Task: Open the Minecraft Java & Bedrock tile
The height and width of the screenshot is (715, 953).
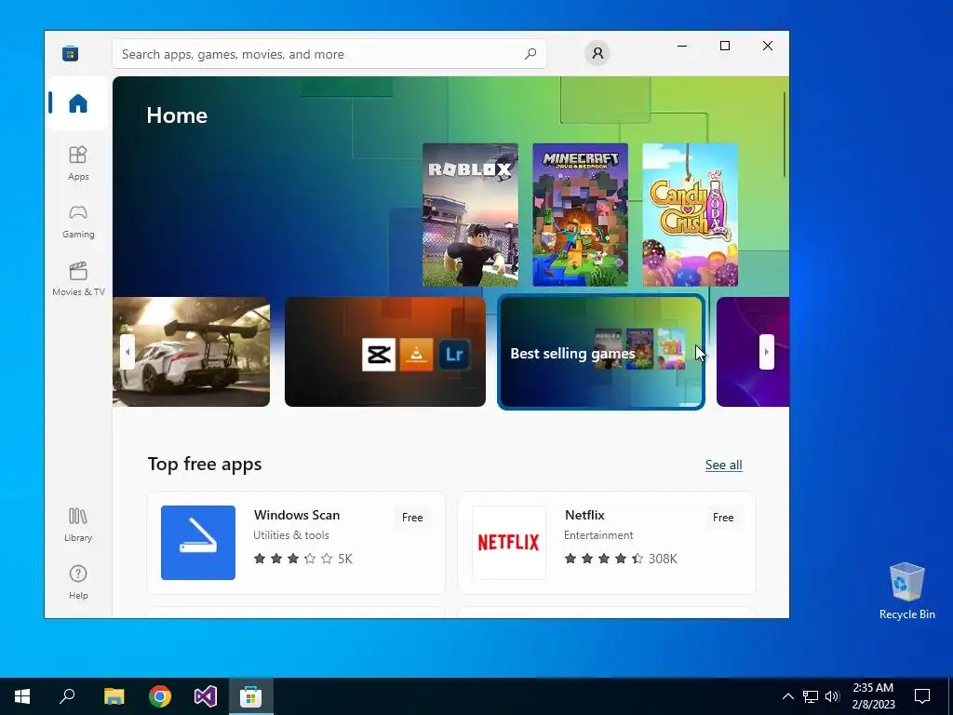Action: (581, 215)
